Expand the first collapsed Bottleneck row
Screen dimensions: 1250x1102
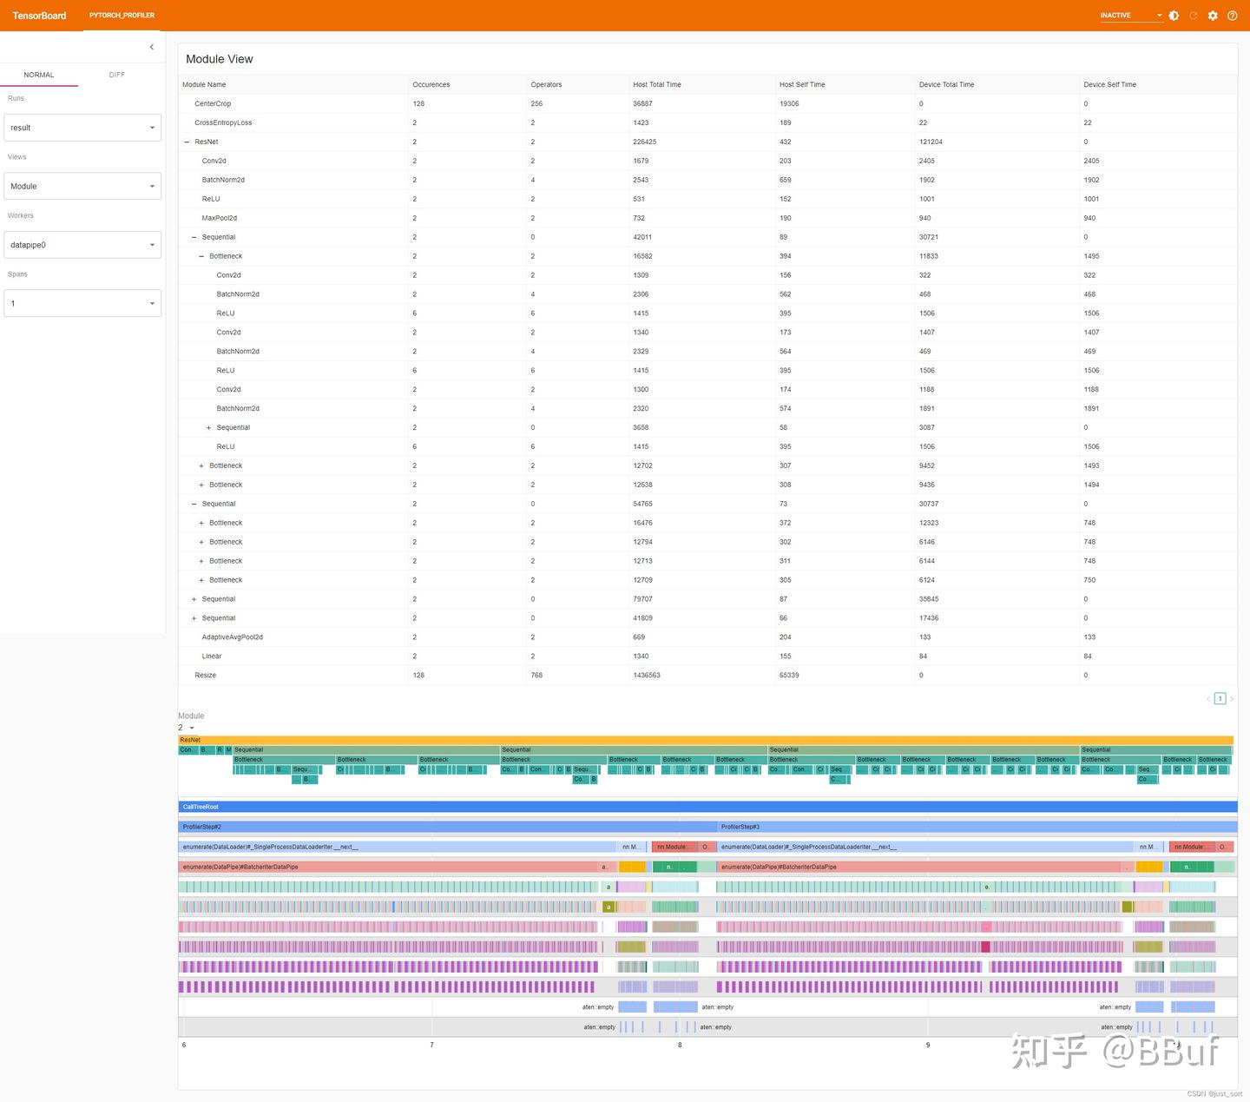[x=201, y=465]
